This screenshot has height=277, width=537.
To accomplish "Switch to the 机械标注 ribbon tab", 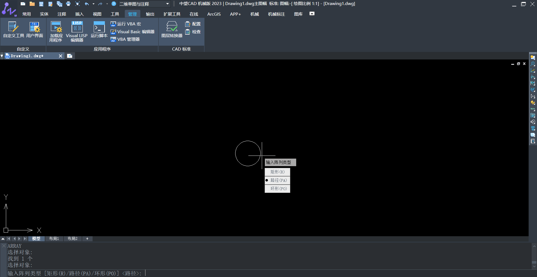I will click(x=276, y=14).
